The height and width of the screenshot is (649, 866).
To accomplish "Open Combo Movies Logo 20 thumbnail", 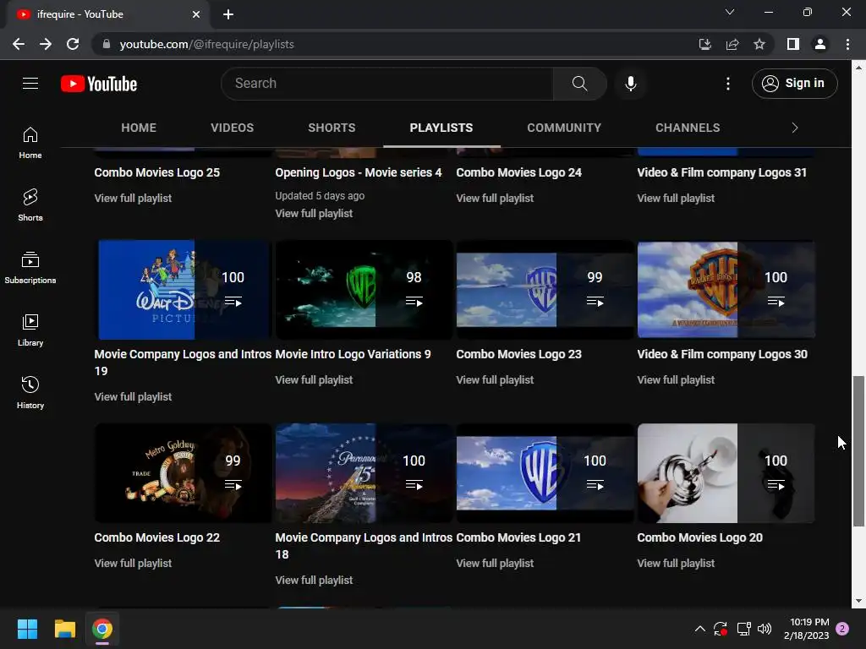I will pos(726,473).
